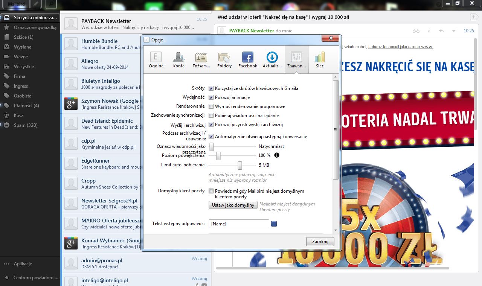Viewport: 482px width, 286px height.
Task: Click Ustaw jako domyślny button
Action: coord(233,205)
